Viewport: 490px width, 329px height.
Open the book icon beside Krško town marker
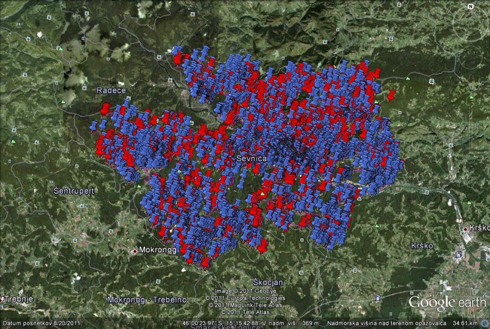pos(459,221)
